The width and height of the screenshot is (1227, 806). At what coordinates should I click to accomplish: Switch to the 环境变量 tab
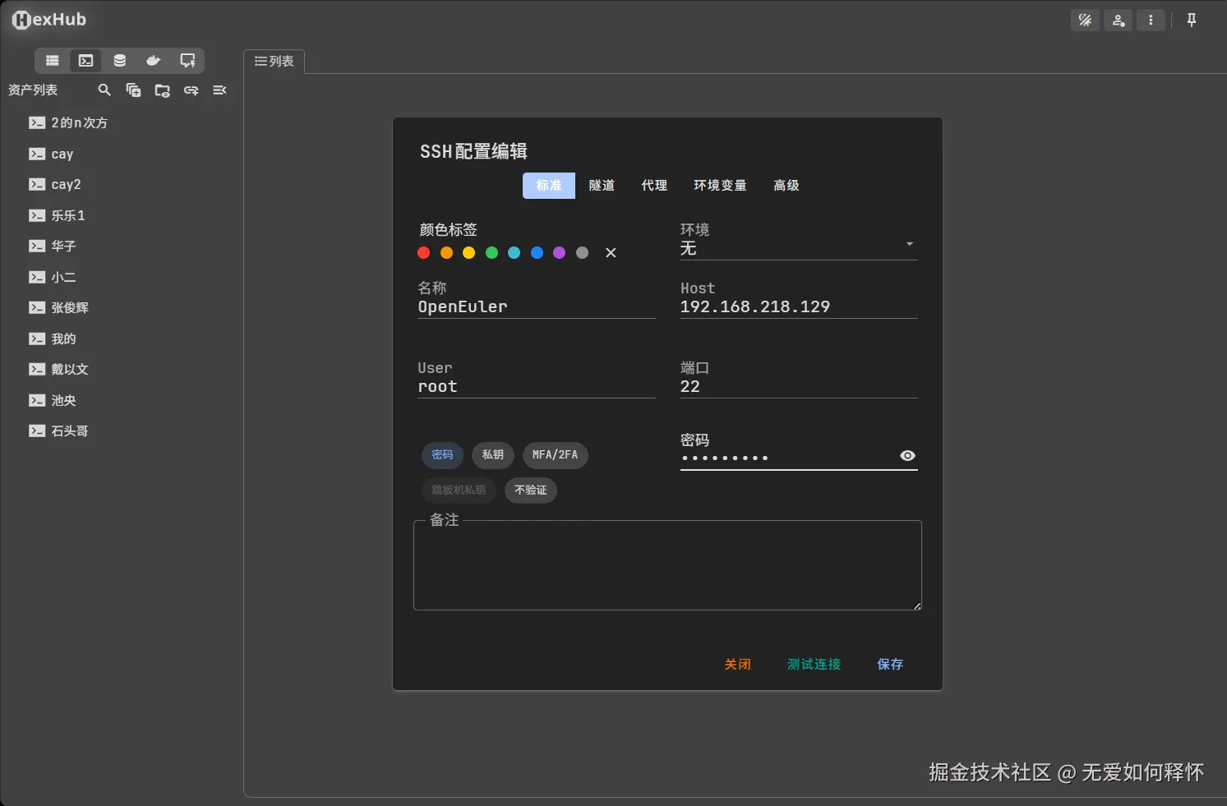tap(720, 186)
